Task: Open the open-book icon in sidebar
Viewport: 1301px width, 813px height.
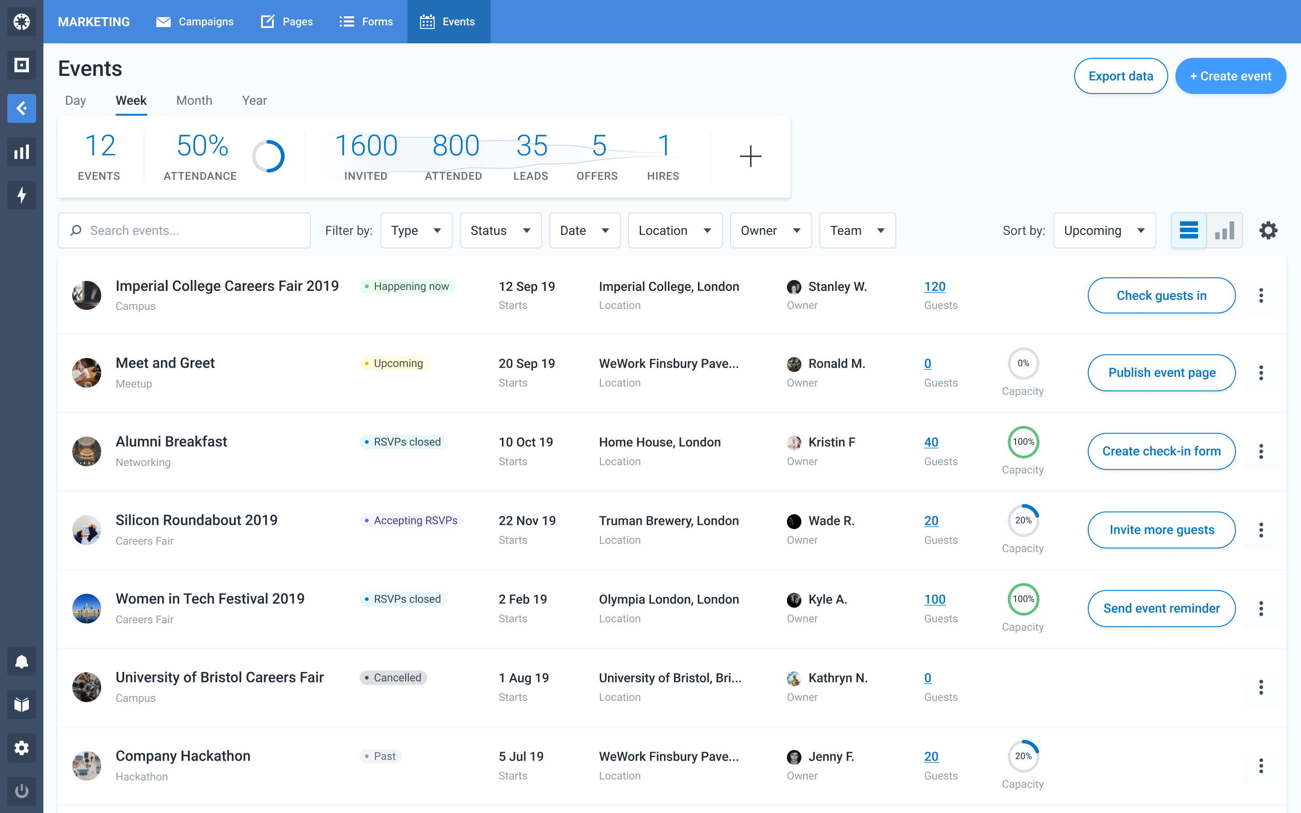Action: pos(22,705)
